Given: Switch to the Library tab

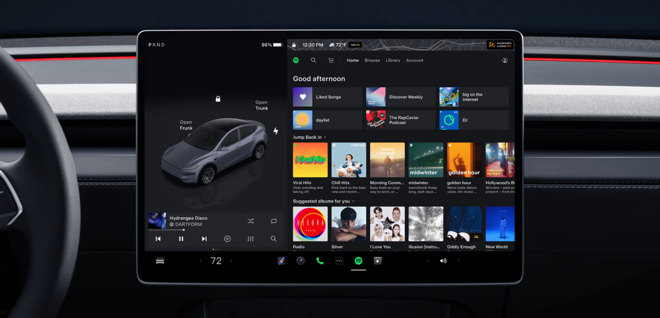Looking at the screenshot, I should pos(393,60).
